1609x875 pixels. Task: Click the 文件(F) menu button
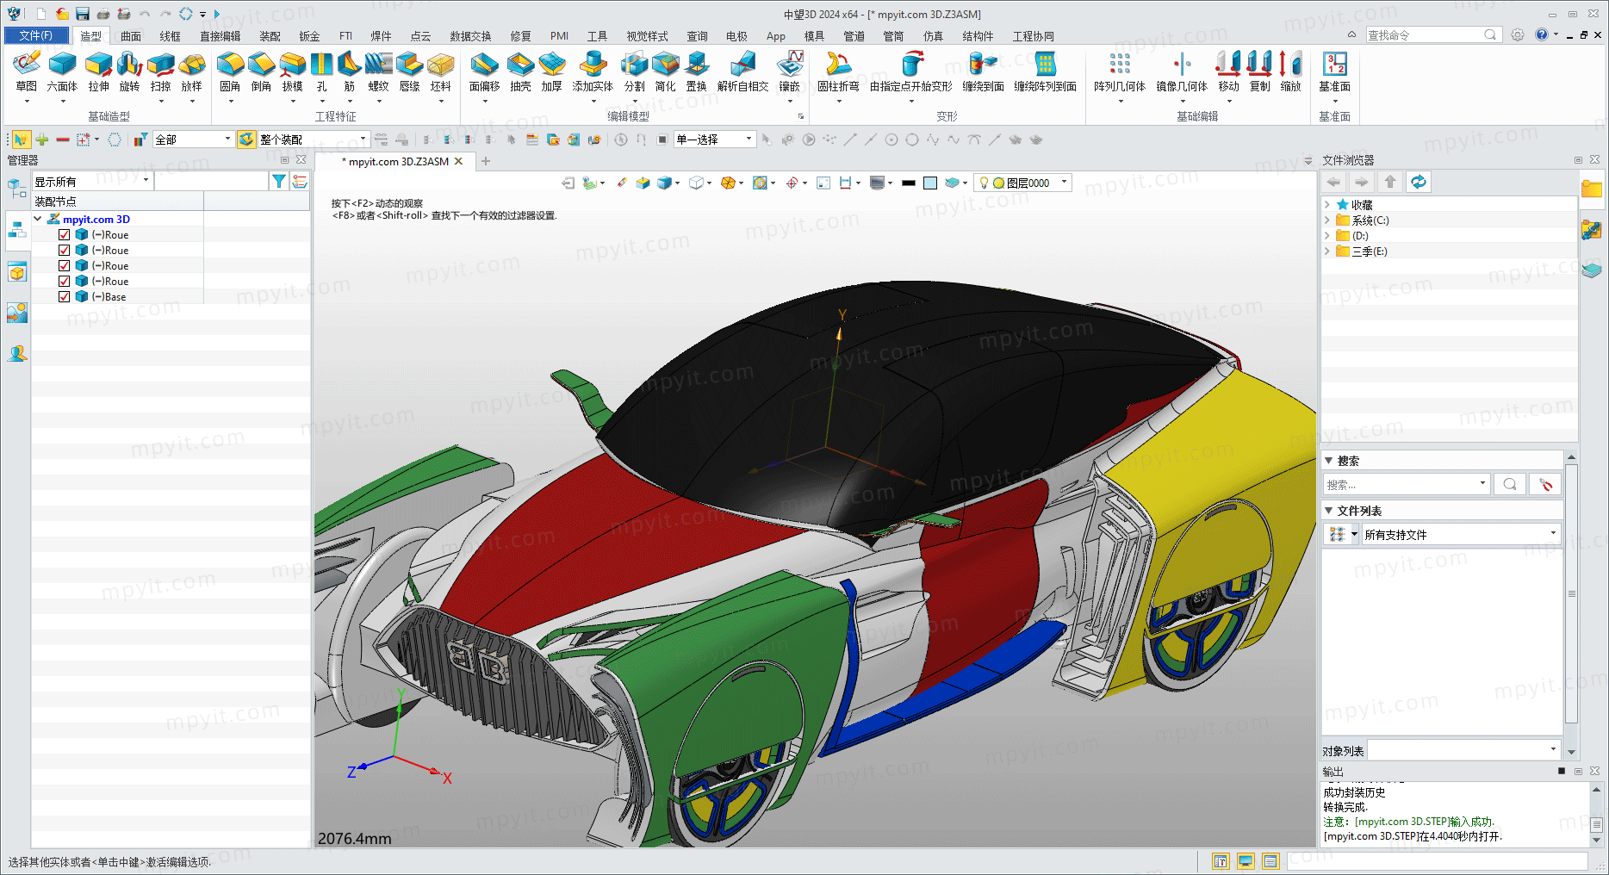pos(36,35)
